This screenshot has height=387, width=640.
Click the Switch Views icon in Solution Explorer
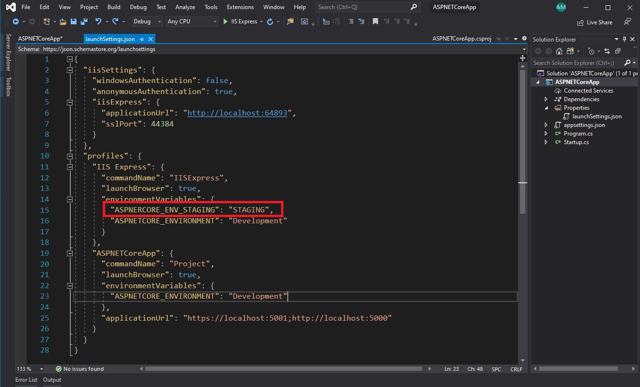tap(570, 51)
